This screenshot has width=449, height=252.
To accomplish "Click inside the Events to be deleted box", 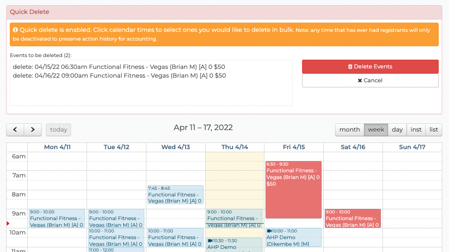I will click(x=151, y=83).
